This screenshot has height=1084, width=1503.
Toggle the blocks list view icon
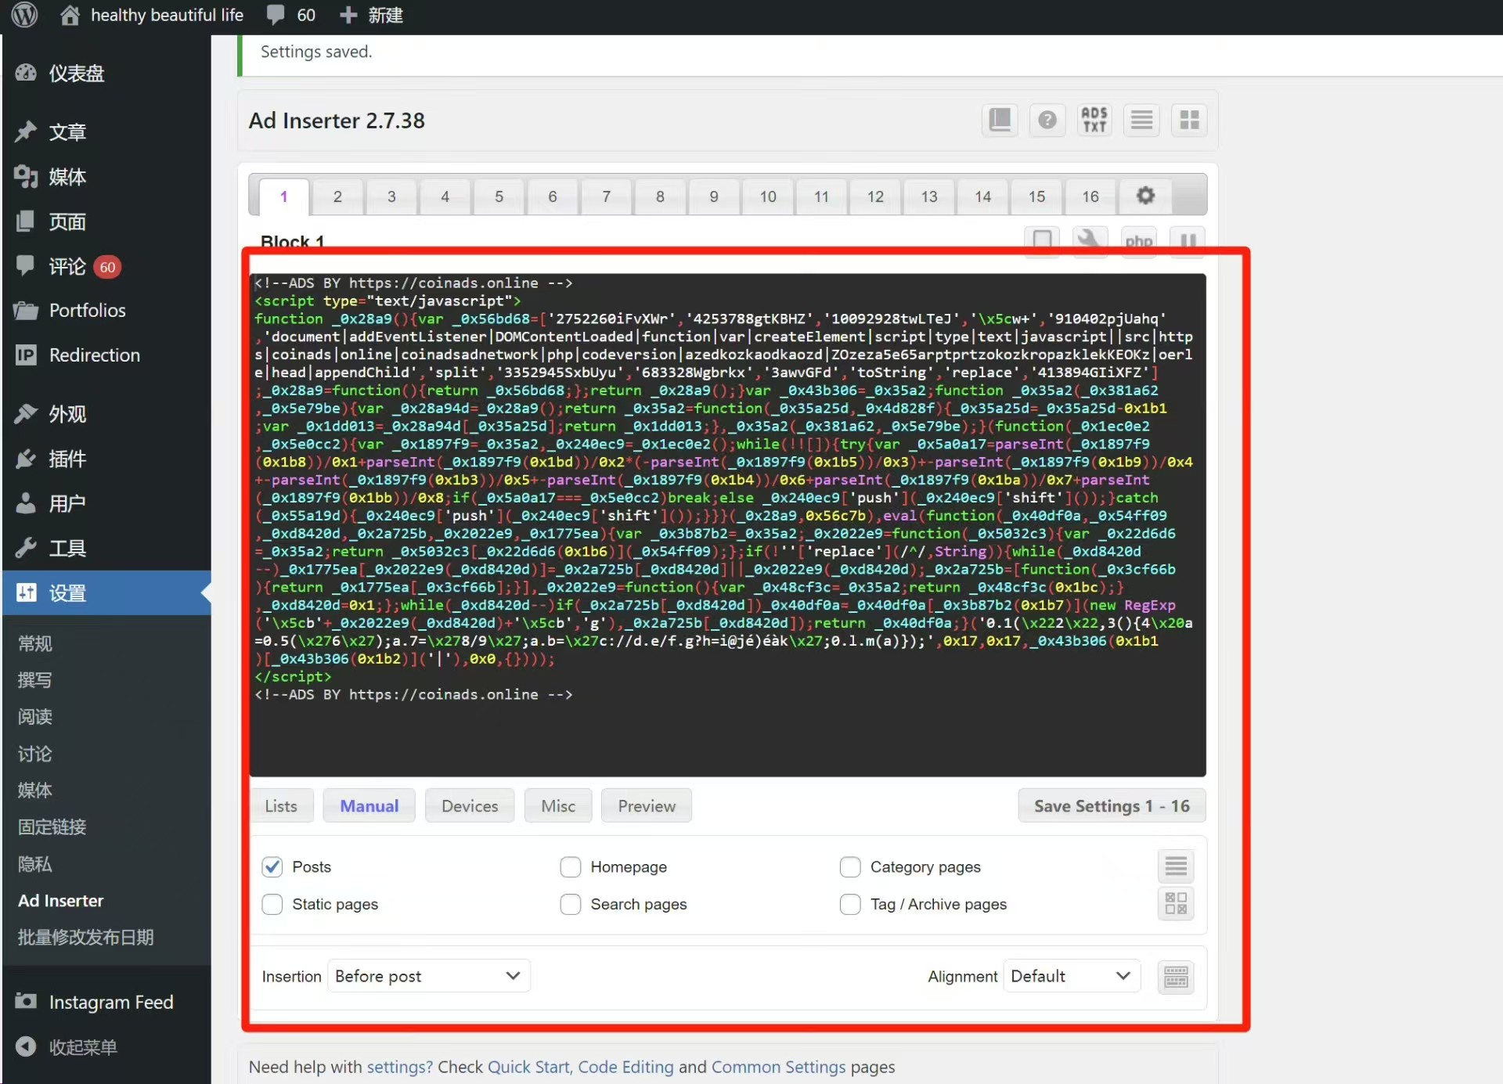point(1142,121)
